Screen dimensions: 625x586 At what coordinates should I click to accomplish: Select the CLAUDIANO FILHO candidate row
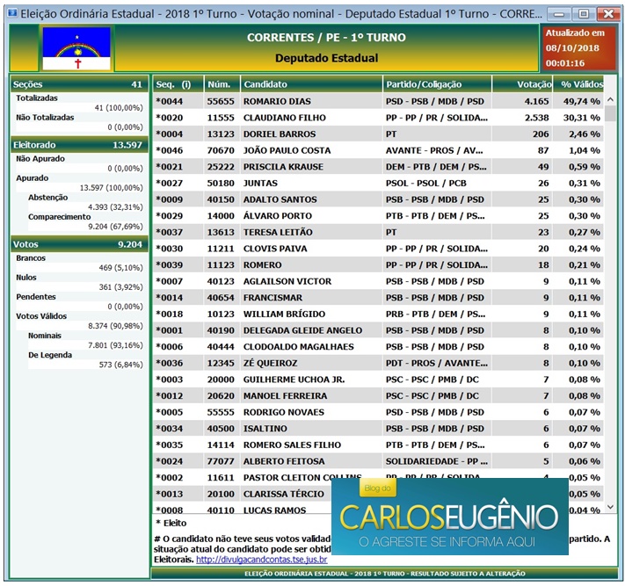click(x=378, y=118)
